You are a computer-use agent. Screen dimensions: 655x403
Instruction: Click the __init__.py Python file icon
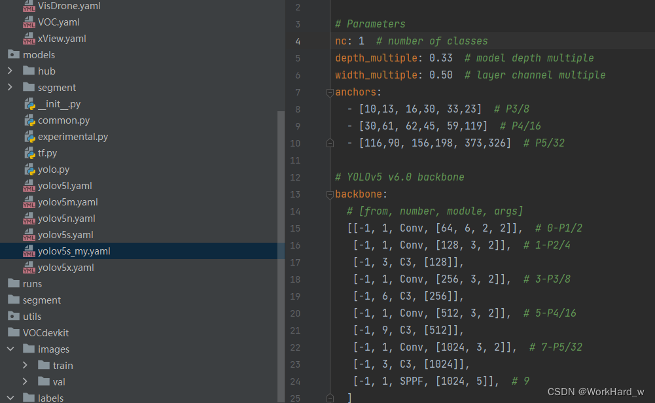[x=29, y=104]
